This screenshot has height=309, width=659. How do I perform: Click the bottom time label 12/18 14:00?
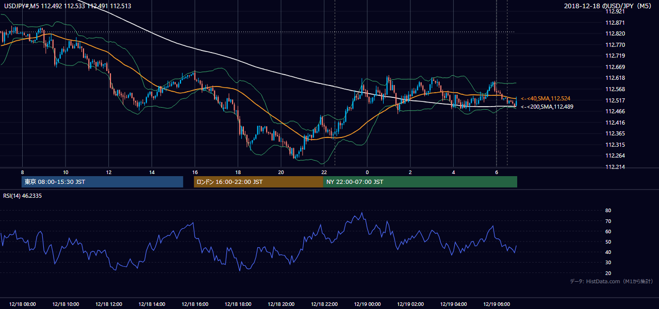click(x=152, y=304)
